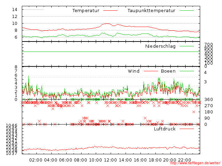Click the red Wind legend line sample

coord(151,71)
